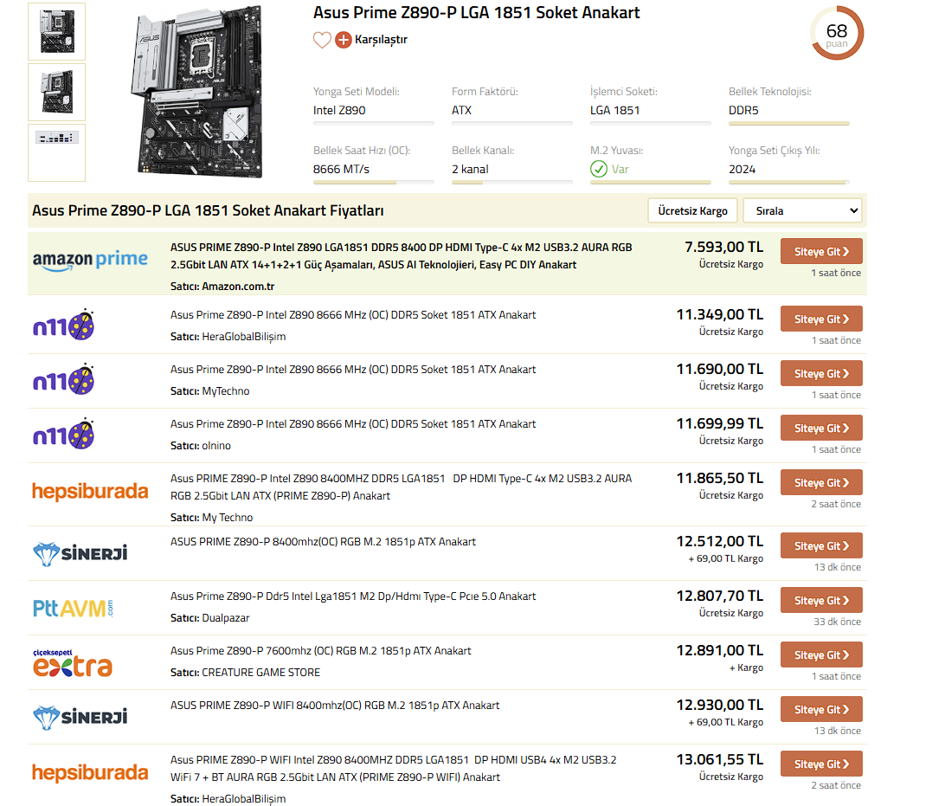The width and height of the screenshot is (945, 806).
Task: Go to site for 11.699,99 TL offer
Action: pyautogui.click(x=821, y=428)
